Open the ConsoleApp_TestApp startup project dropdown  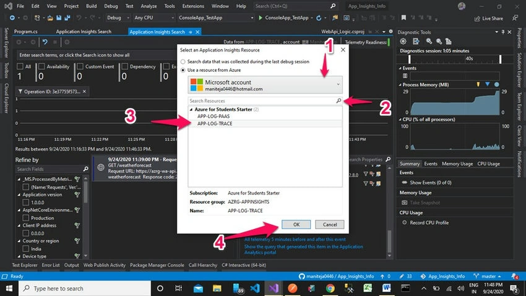pyautogui.click(x=216, y=18)
